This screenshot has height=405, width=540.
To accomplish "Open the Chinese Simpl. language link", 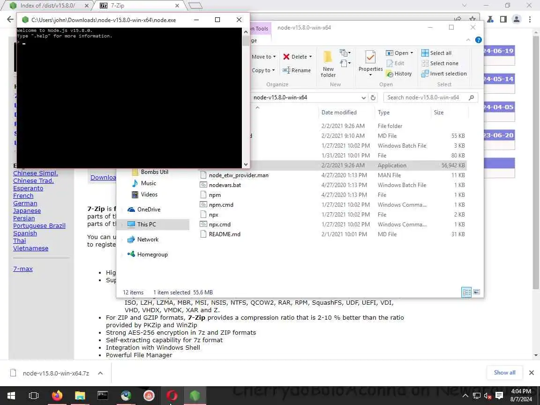I will (36, 173).
